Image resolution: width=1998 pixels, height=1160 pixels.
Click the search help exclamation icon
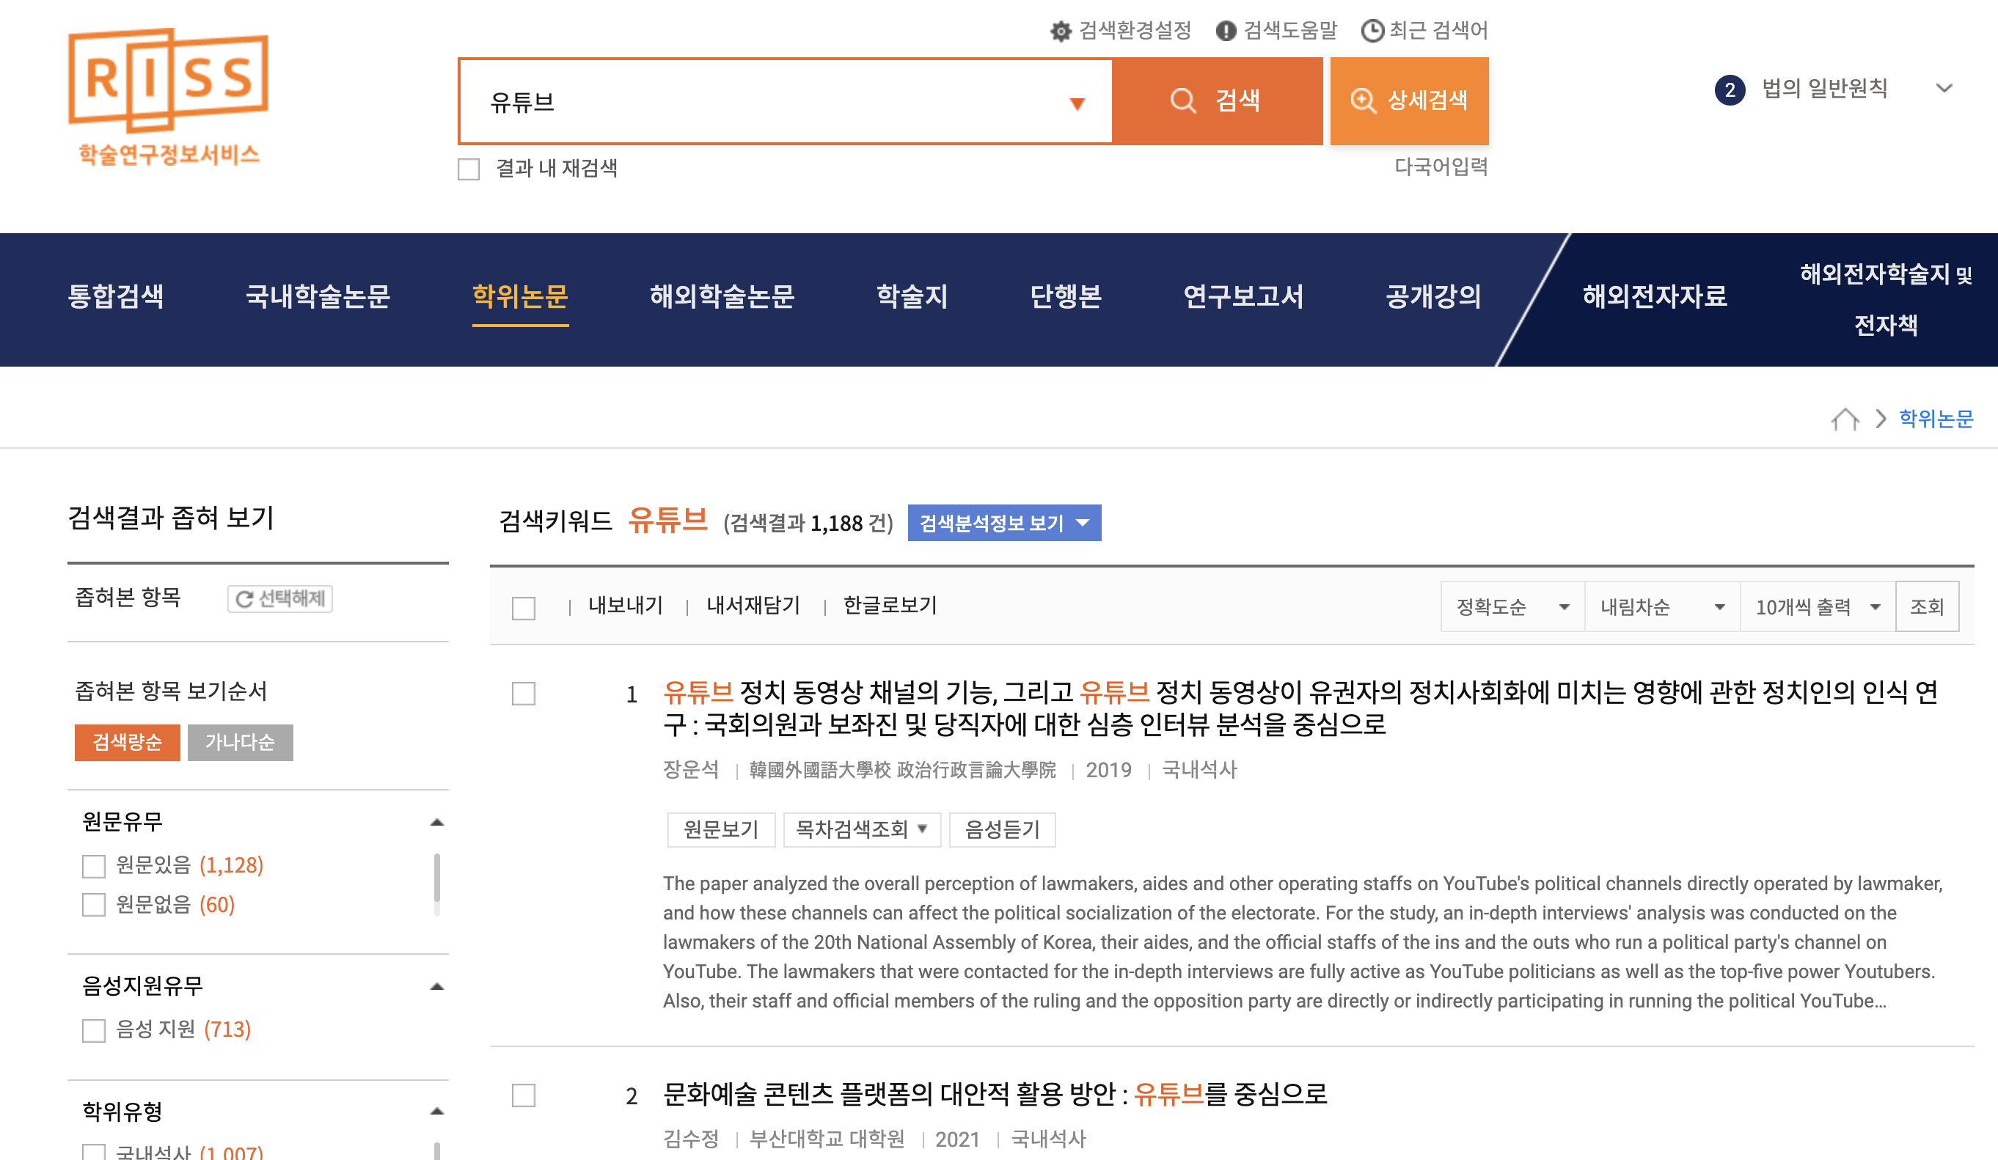(1226, 32)
